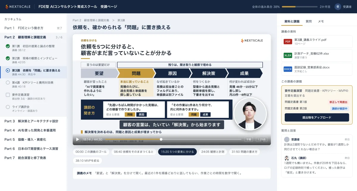Click 提出物をアップロード button
357x191 pixels.
click(317, 117)
